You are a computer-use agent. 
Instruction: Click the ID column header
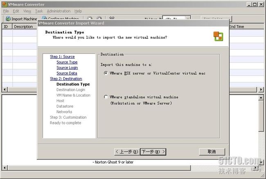7,27
